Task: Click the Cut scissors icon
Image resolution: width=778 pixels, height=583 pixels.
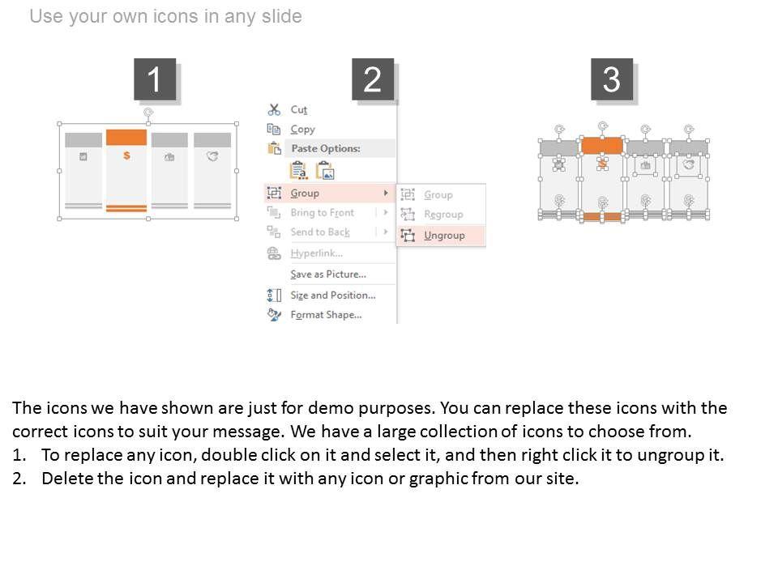Action: 274,109
